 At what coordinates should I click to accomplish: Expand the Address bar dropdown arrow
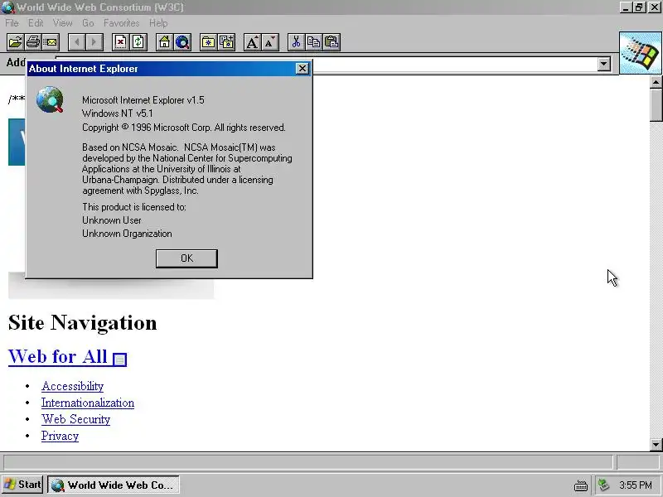click(604, 65)
